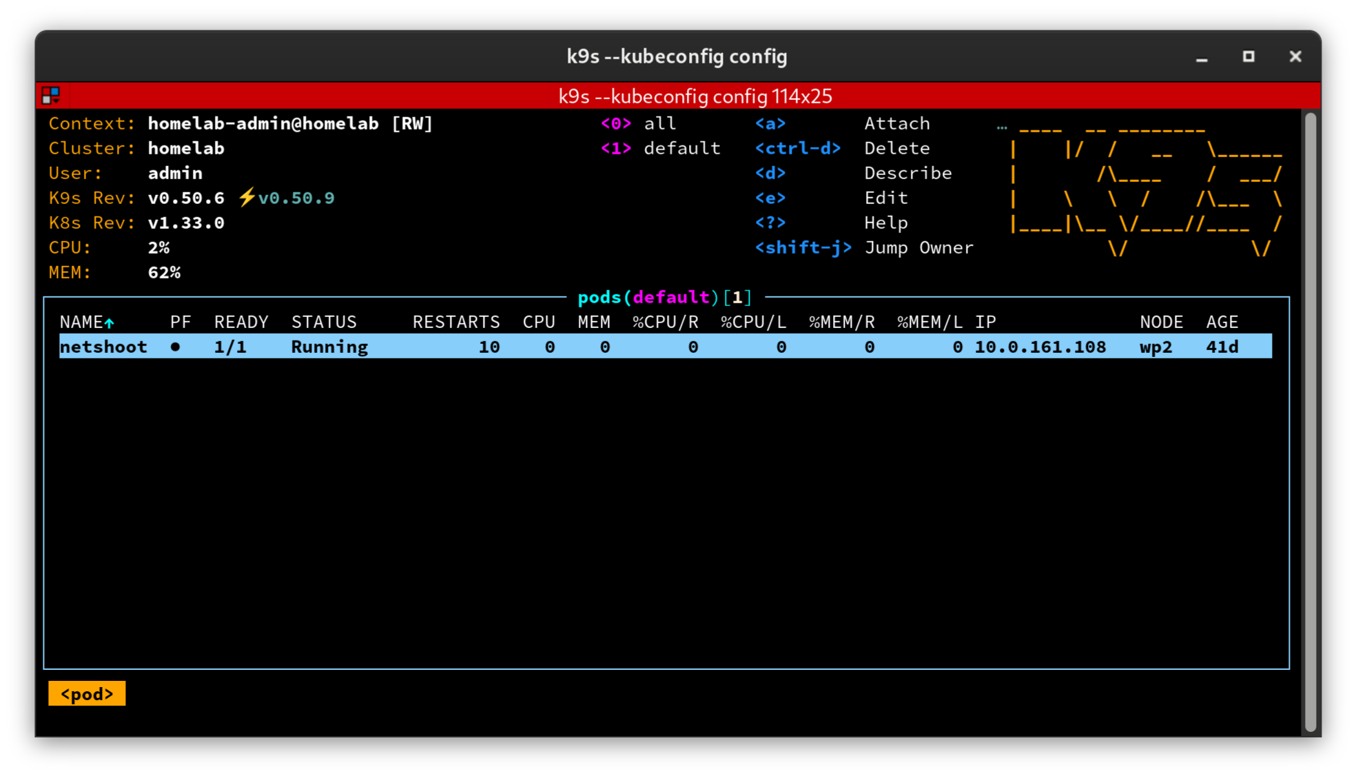Click the PF column header
Image resolution: width=1356 pixels, height=776 pixels.
pos(181,322)
